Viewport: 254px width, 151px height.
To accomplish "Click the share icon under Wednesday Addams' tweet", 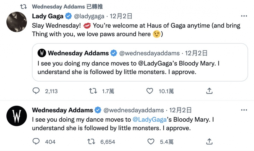I will pos(209,142).
